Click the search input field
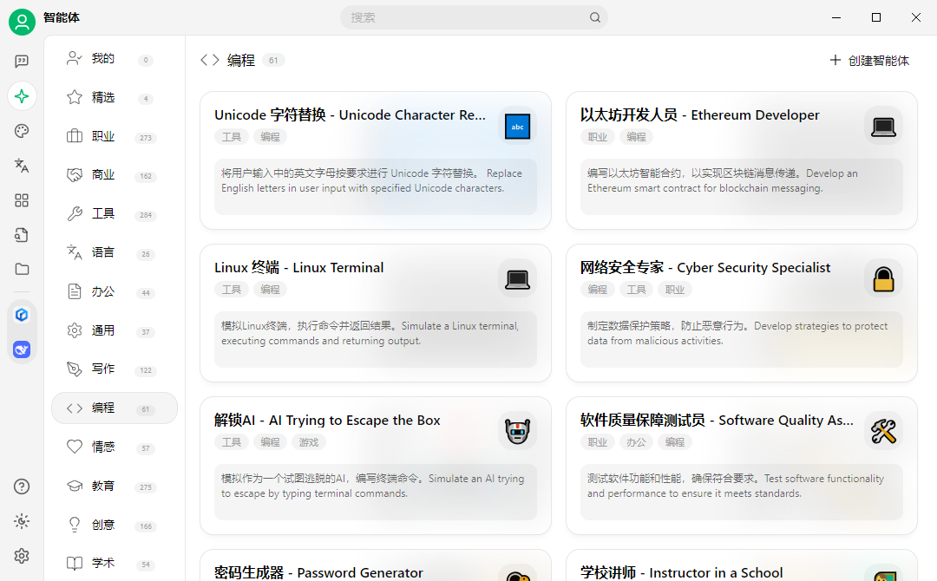Viewport: 937px width, 581px height. (474, 17)
